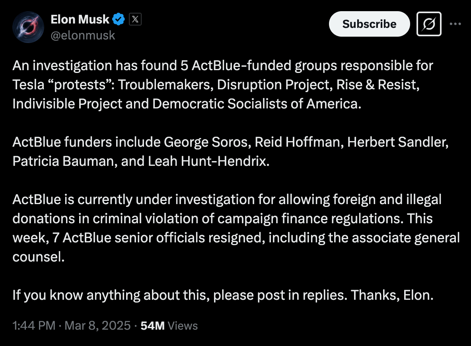Open the @elonmusk handle link
This screenshot has height=346, width=471.
coord(83,35)
